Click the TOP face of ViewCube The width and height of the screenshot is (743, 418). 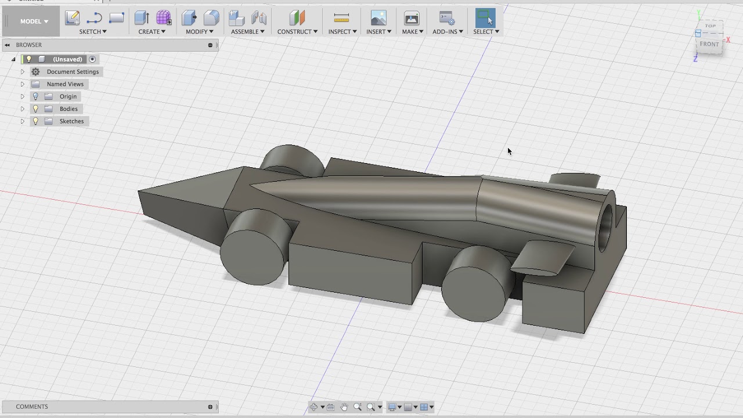coord(710,26)
